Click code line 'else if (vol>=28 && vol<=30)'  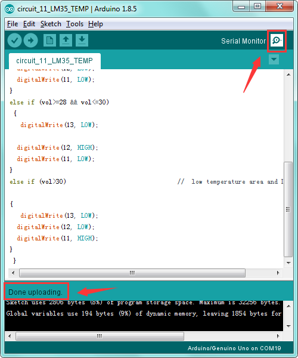(x=59, y=102)
